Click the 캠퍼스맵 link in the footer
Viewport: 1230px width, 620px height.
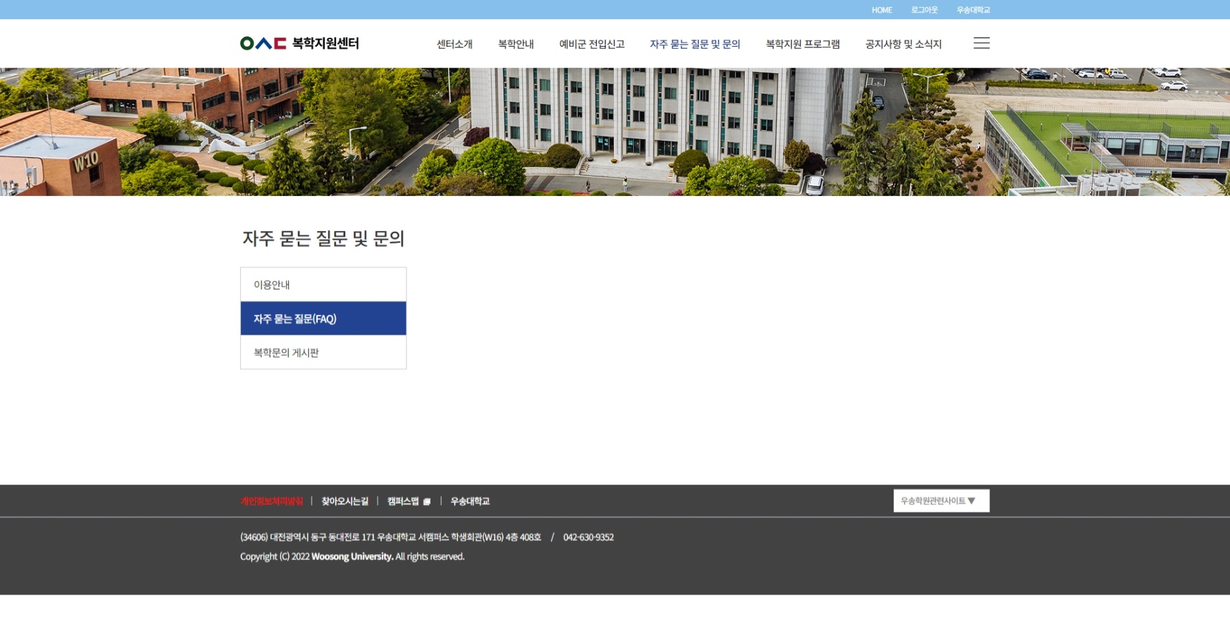[x=408, y=501]
